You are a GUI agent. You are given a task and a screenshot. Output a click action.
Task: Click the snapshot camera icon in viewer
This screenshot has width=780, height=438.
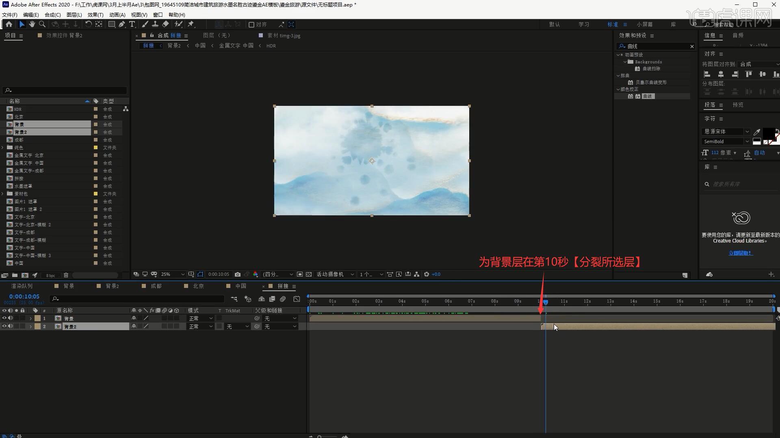click(x=238, y=275)
